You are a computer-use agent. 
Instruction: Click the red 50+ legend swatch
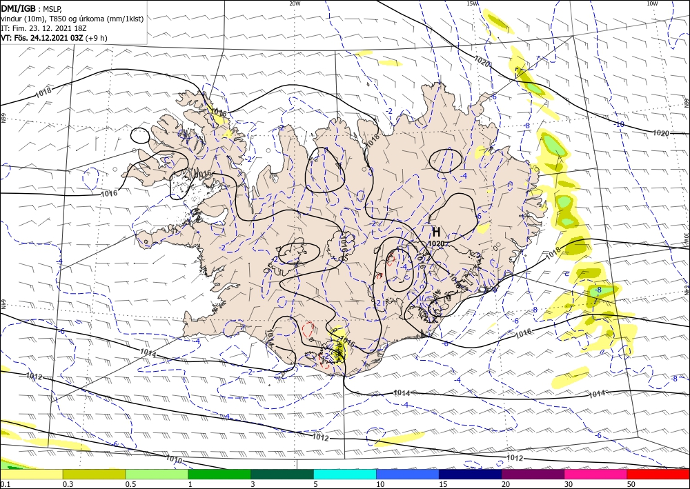pyautogui.click(x=658, y=474)
